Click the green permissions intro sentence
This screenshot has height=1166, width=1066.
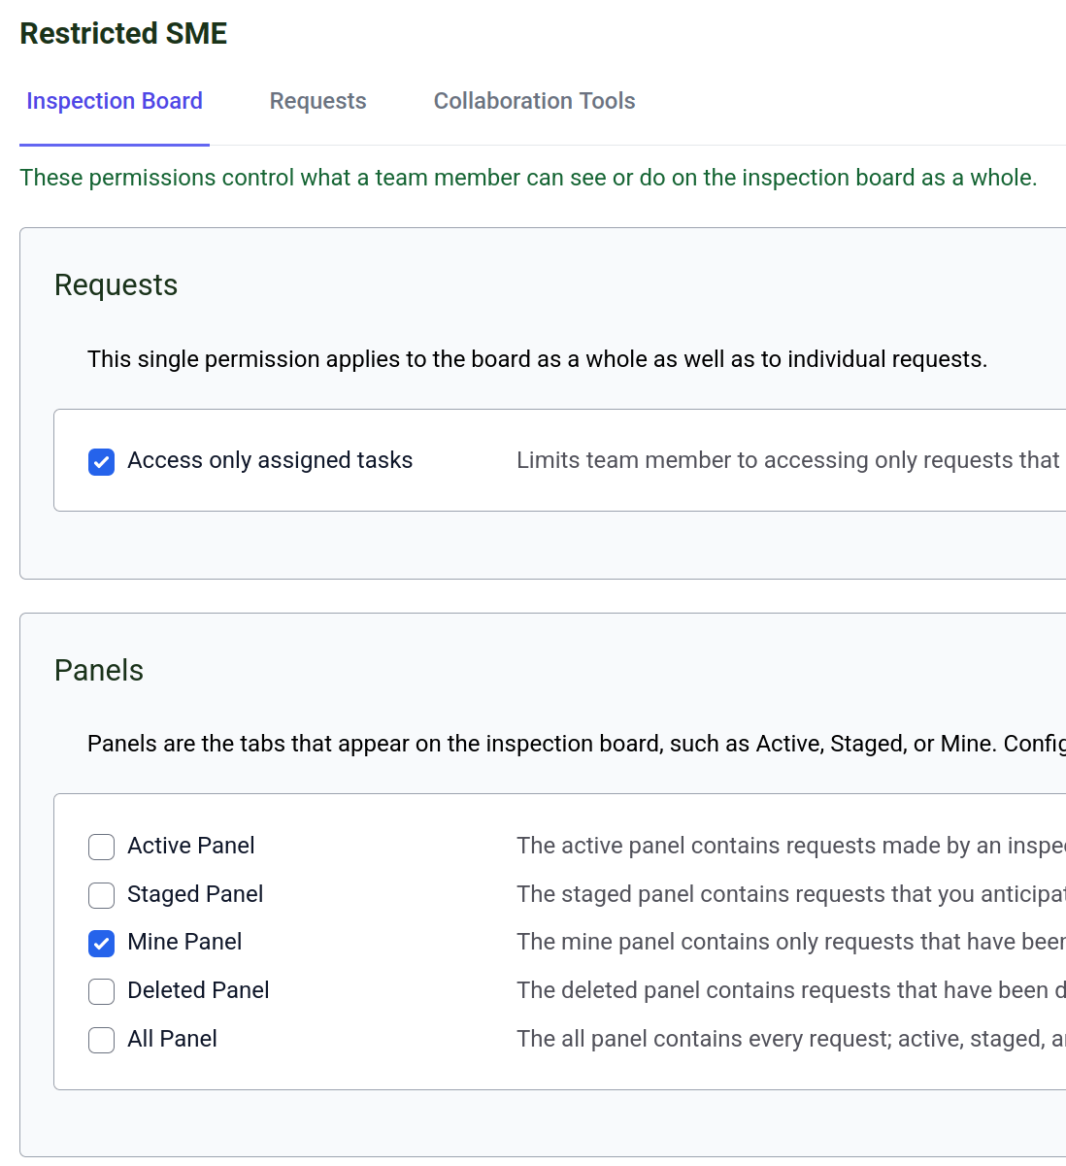point(528,178)
